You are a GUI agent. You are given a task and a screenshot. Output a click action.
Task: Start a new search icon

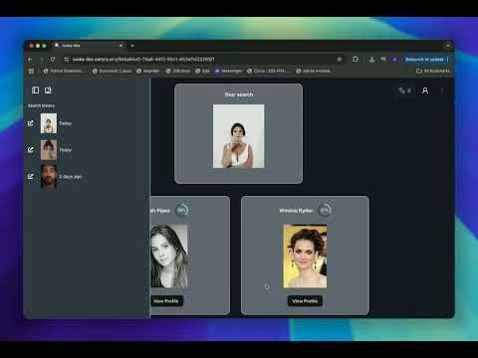pos(48,90)
